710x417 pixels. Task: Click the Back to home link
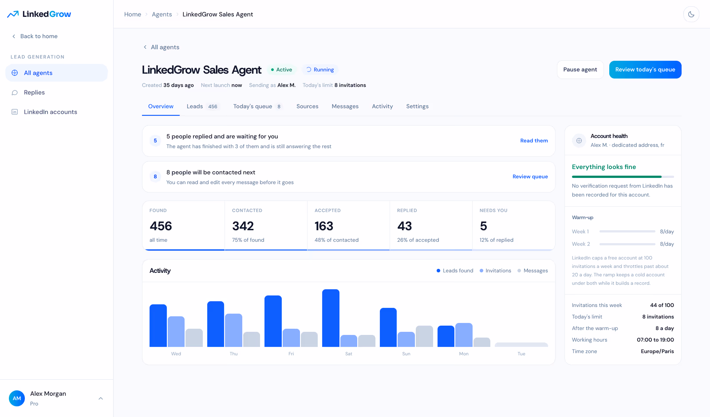pos(35,36)
